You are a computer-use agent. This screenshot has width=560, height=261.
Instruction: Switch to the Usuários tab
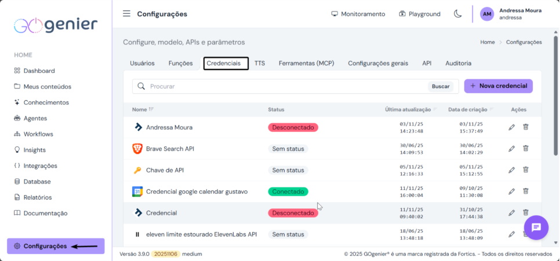(x=142, y=63)
